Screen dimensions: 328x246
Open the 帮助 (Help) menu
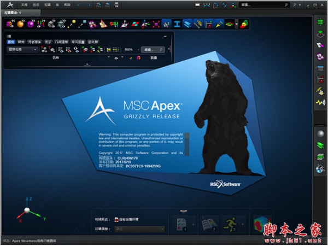pyautogui.click(x=67, y=4)
